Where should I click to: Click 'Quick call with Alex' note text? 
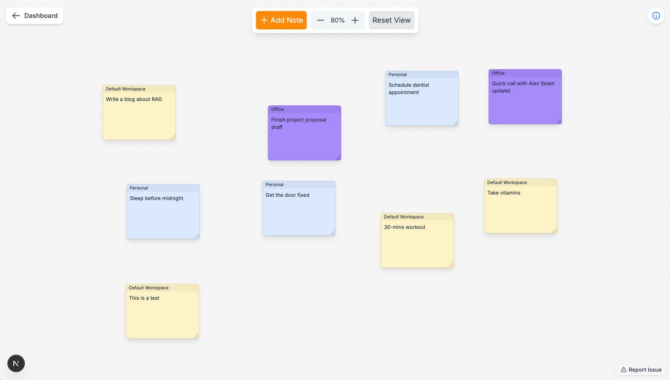(523, 87)
